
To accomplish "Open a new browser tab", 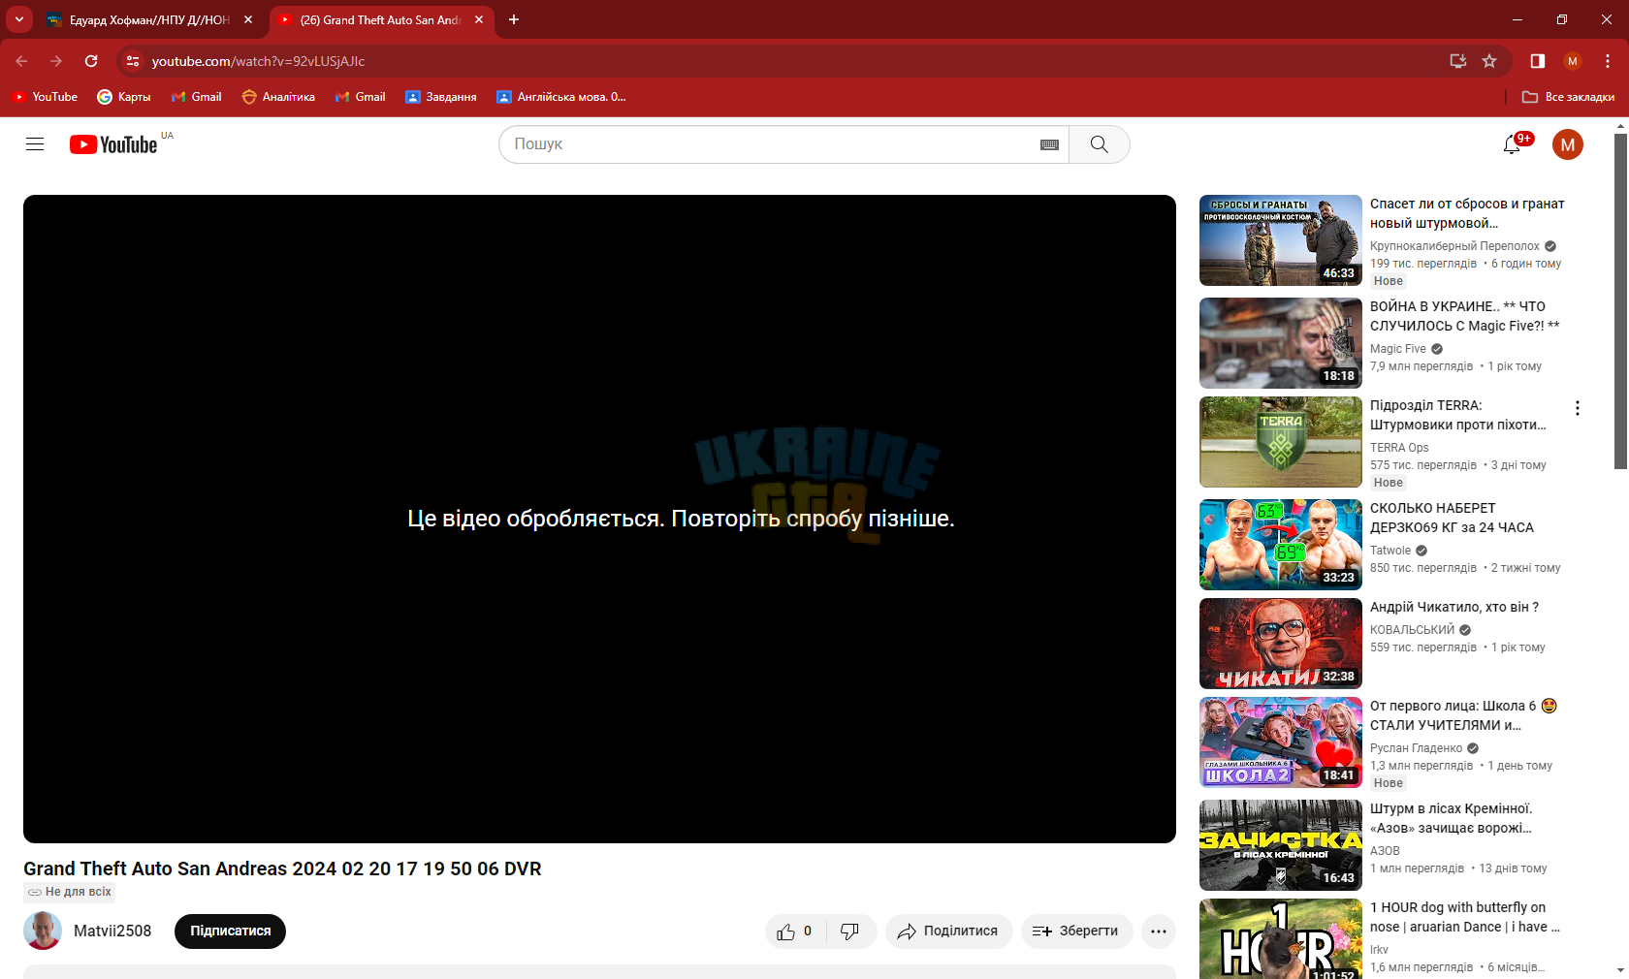I will pos(514,19).
